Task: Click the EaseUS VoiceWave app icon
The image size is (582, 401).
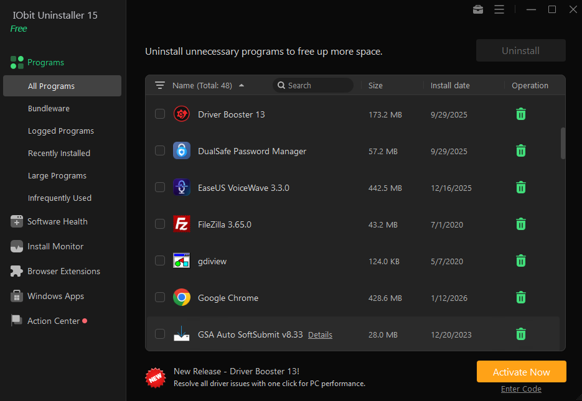Action: [x=181, y=188]
